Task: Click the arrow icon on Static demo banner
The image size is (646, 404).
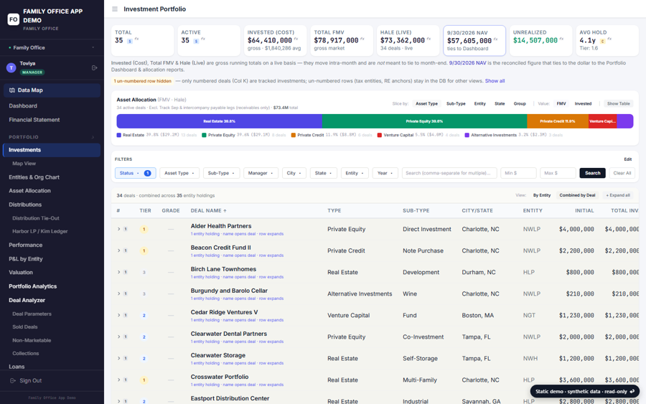Action: [x=632, y=391]
